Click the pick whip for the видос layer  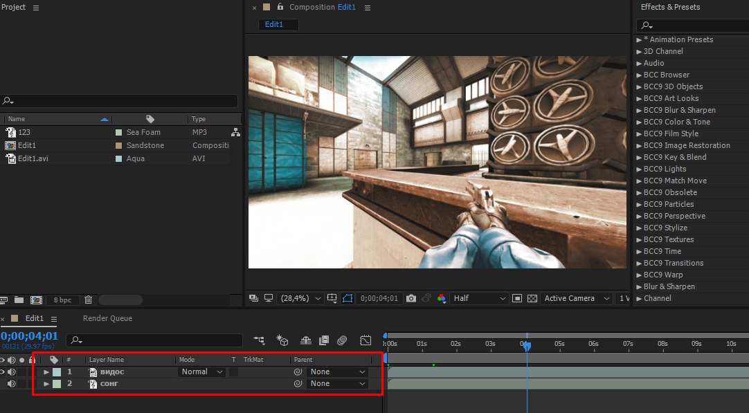pyautogui.click(x=298, y=371)
